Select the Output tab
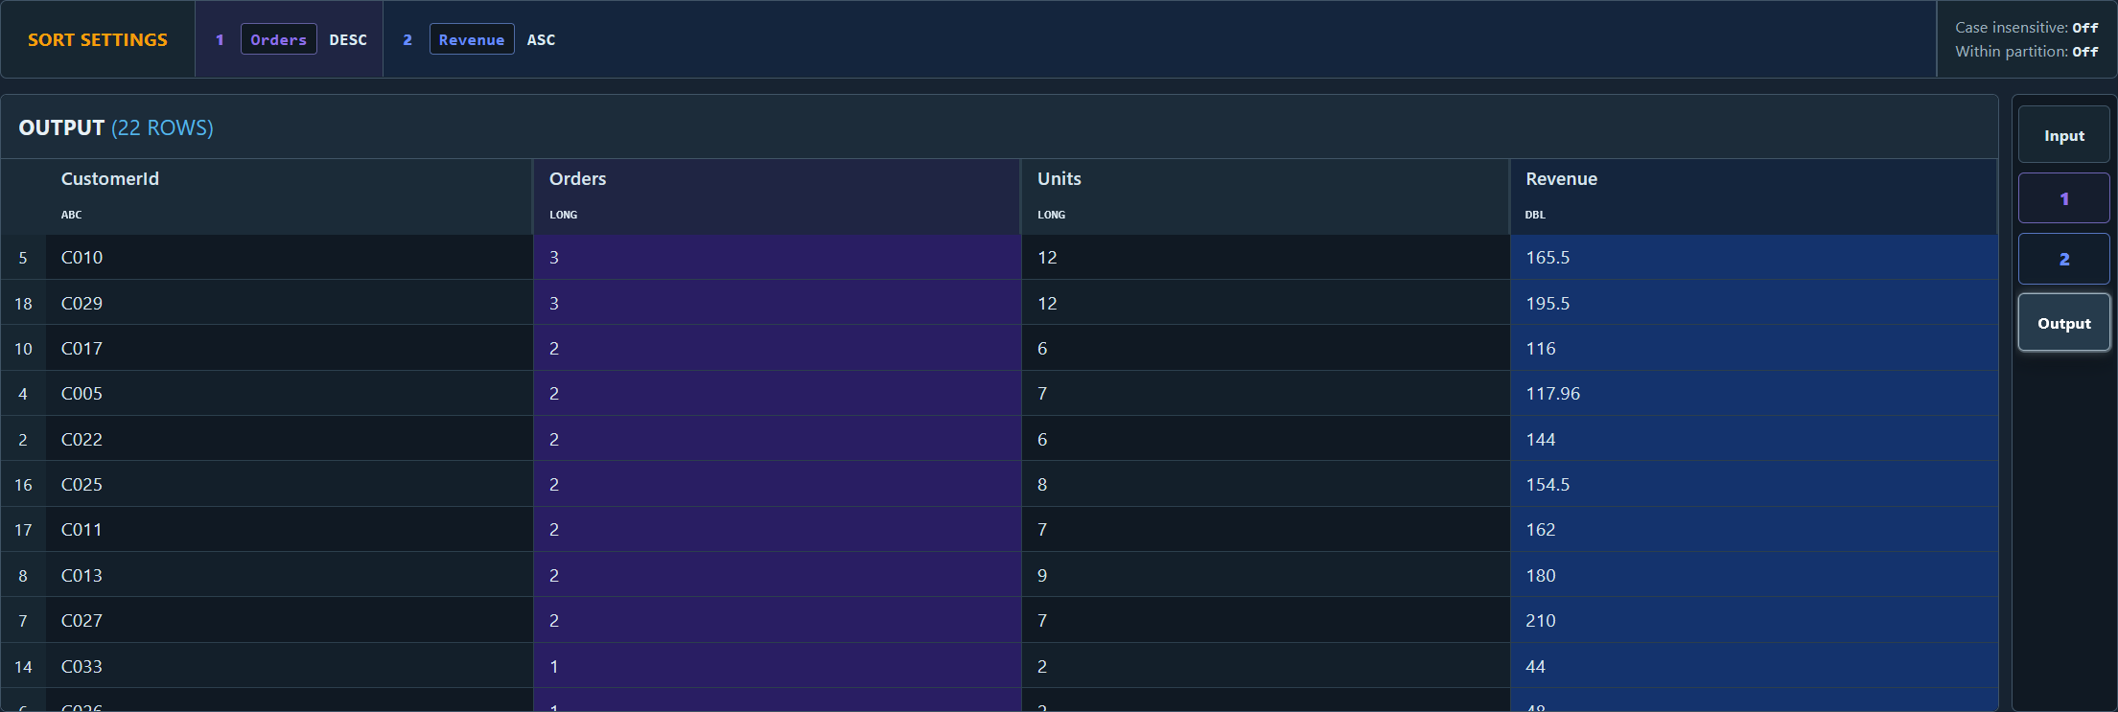 tap(2063, 323)
